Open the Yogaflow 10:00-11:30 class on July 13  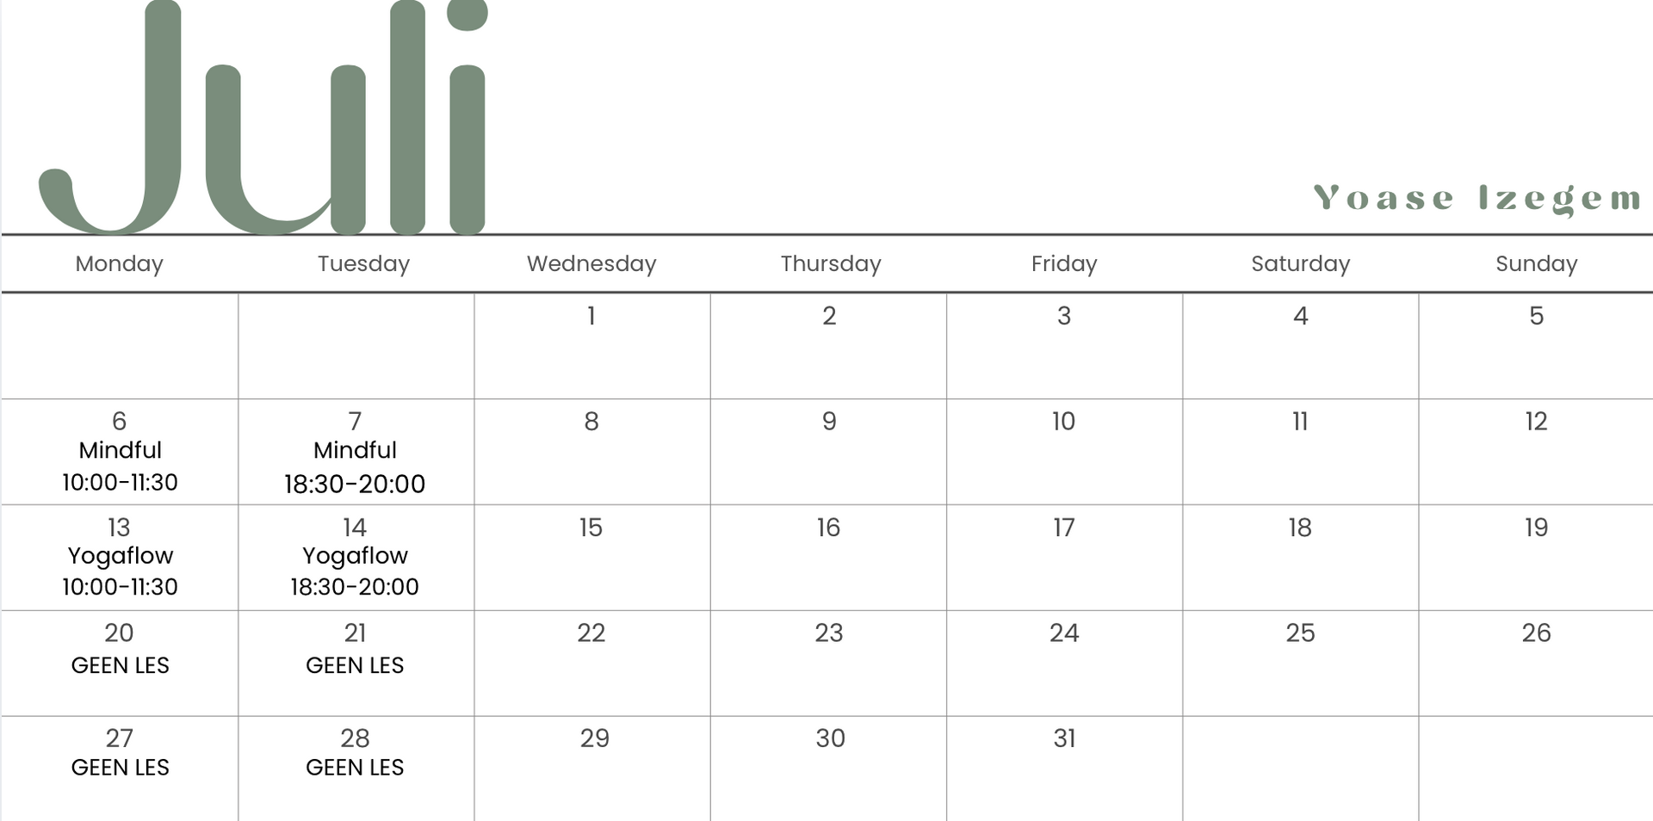tap(120, 571)
